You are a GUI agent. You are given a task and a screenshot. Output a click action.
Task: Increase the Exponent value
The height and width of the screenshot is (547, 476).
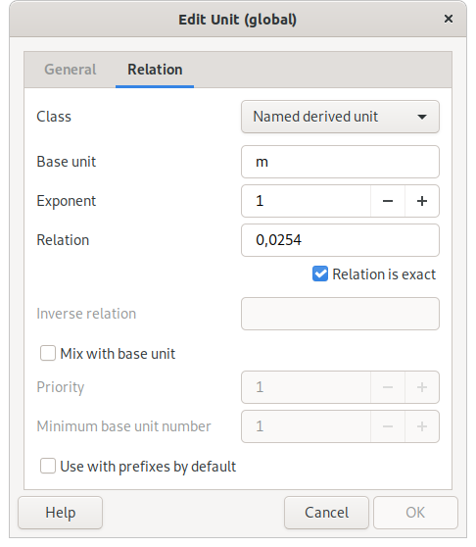point(422,201)
